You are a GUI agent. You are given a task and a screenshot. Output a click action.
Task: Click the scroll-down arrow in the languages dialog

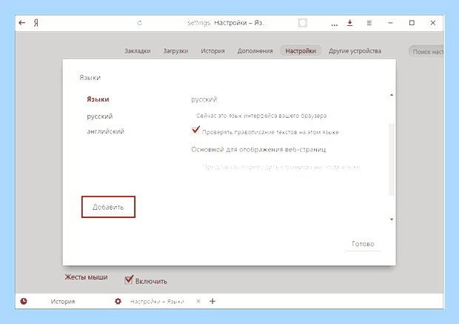pyautogui.click(x=392, y=219)
